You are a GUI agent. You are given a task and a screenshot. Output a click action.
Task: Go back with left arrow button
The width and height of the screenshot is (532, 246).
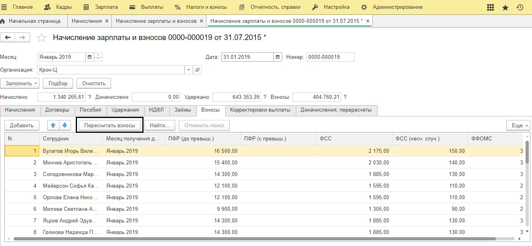click(x=8, y=37)
